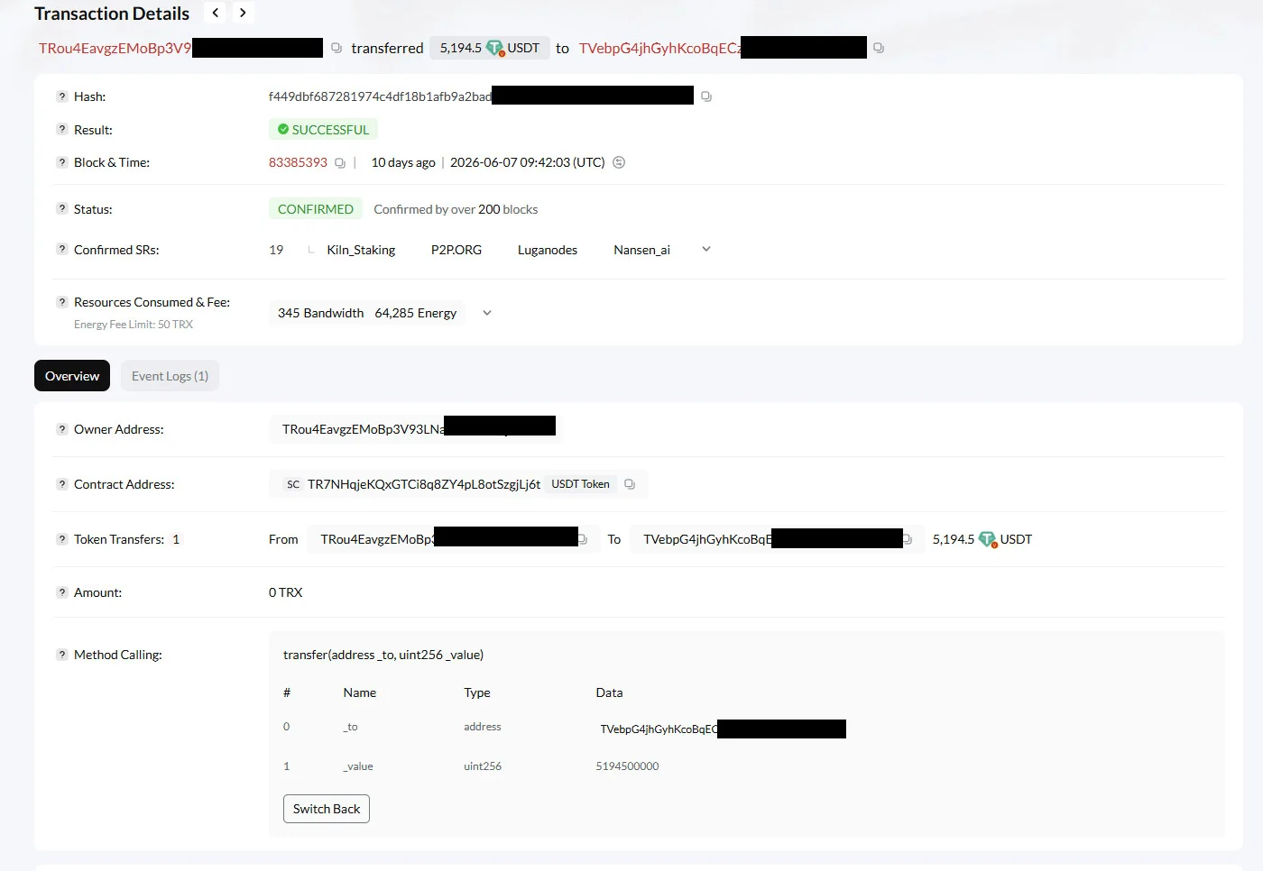The image size is (1263, 871).
Task: Open help for the Amount field
Action: 62,592
